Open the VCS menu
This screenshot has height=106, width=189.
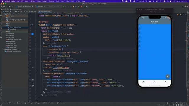click(x=72, y=1)
